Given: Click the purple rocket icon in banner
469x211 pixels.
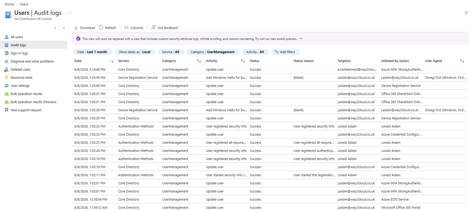Looking at the screenshot, I should (x=78, y=39).
